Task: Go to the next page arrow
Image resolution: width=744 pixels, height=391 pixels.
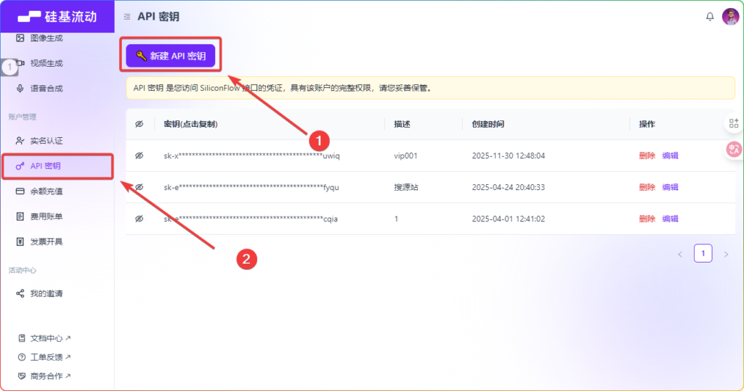Action: 726,255
